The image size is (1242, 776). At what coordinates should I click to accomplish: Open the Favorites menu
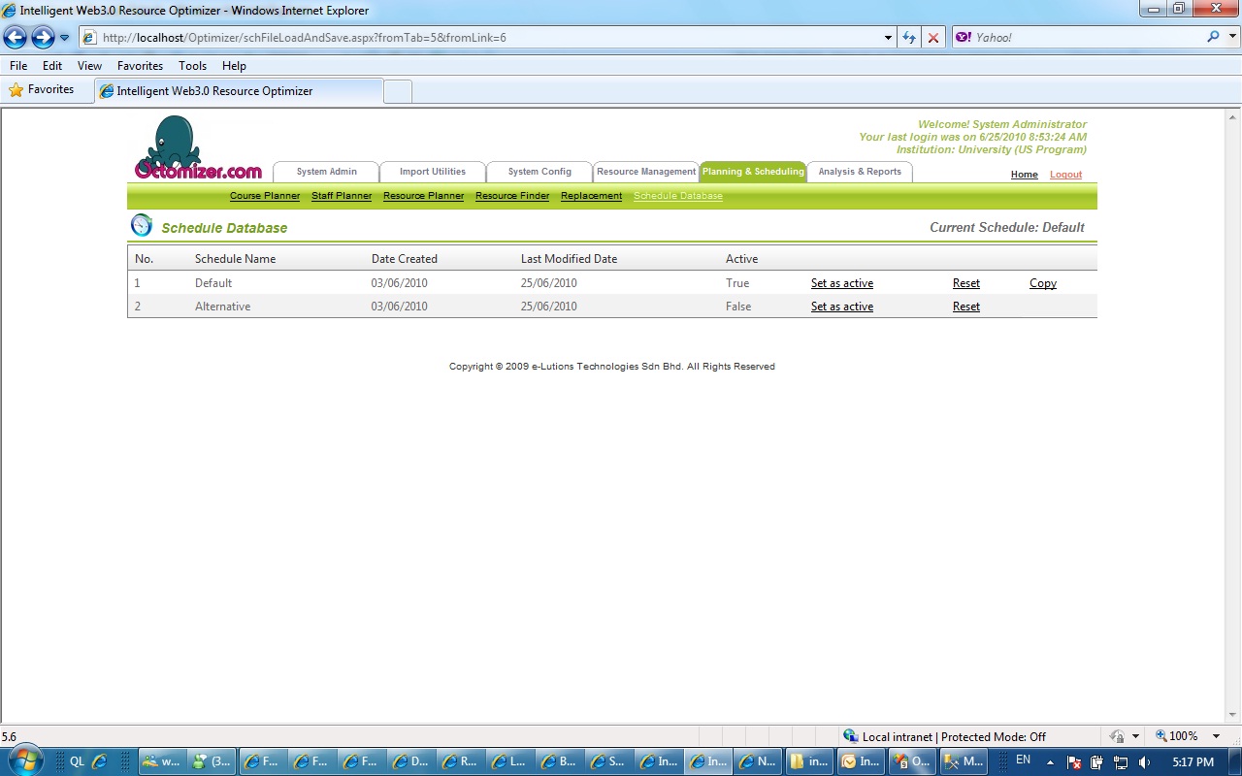coord(140,66)
